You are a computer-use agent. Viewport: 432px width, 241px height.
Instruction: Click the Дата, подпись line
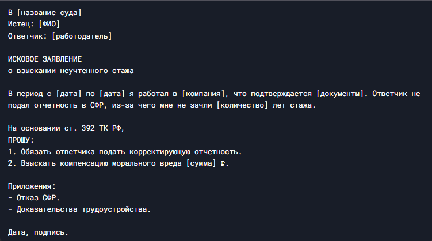pos(38,232)
